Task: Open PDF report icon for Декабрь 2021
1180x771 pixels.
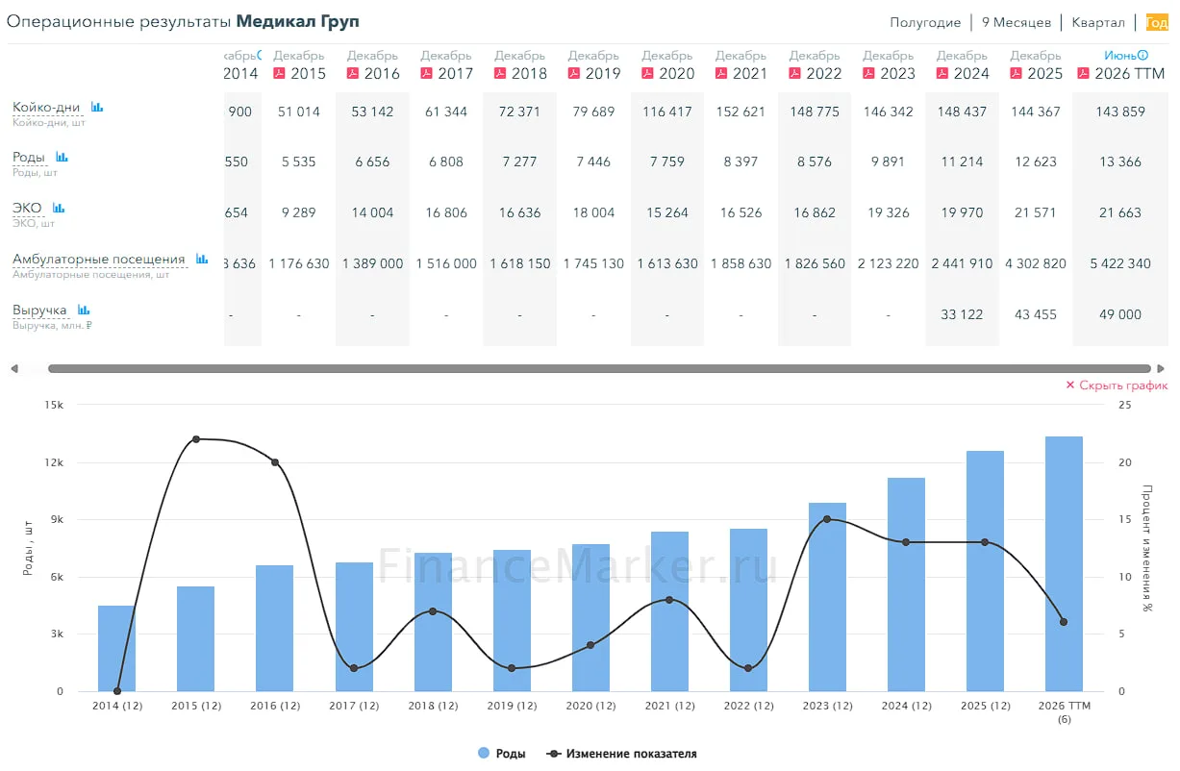Action: pos(721,73)
